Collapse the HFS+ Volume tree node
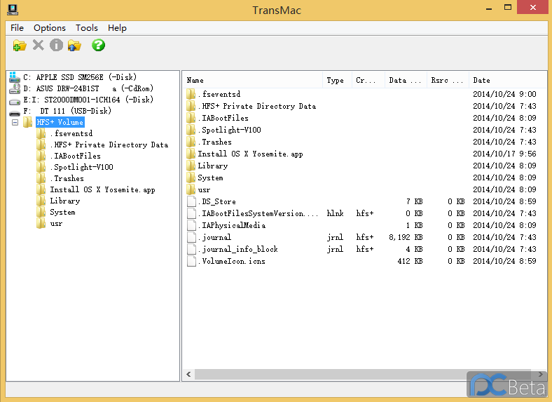 click(x=15, y=122)
